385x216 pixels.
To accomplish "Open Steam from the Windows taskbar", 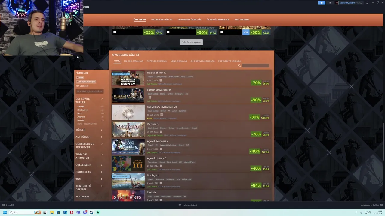I will click(x=91, y=212).
